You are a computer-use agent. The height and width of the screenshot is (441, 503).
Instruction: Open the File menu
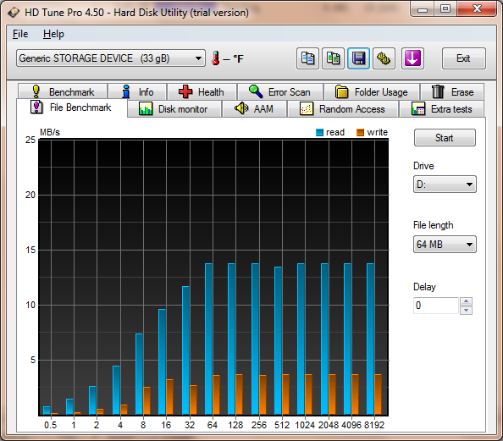click(20, 34)
